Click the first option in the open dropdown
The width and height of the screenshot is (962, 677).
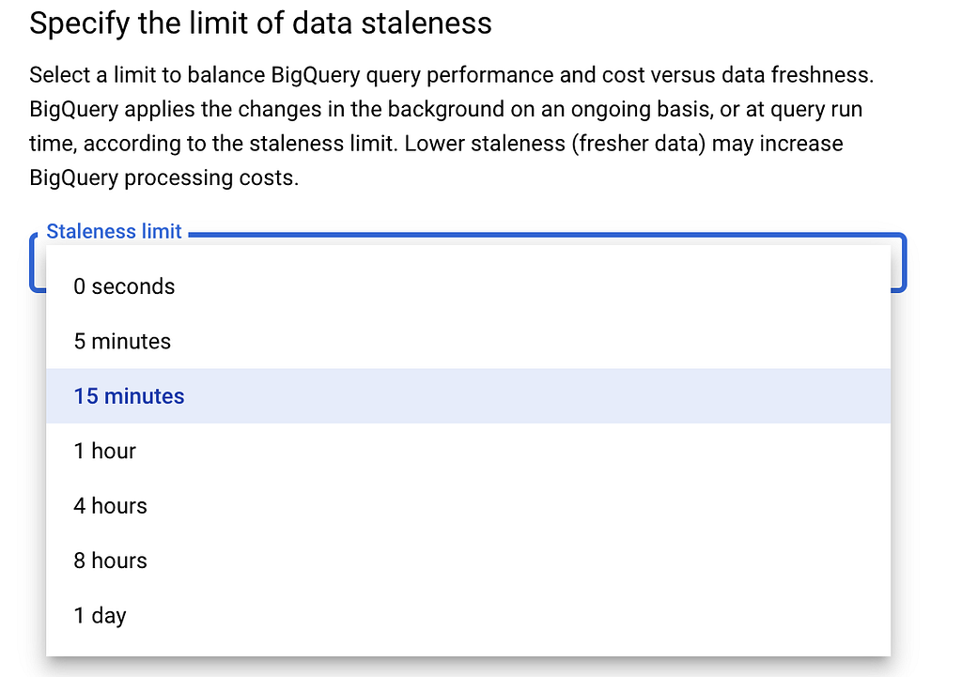123,286
